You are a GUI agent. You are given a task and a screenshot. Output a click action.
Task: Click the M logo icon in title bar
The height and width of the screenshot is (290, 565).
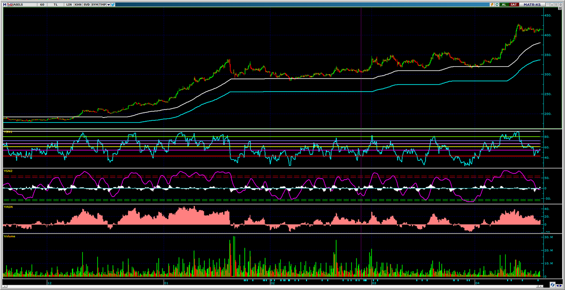pyautogui.click(x=5, y=5)
